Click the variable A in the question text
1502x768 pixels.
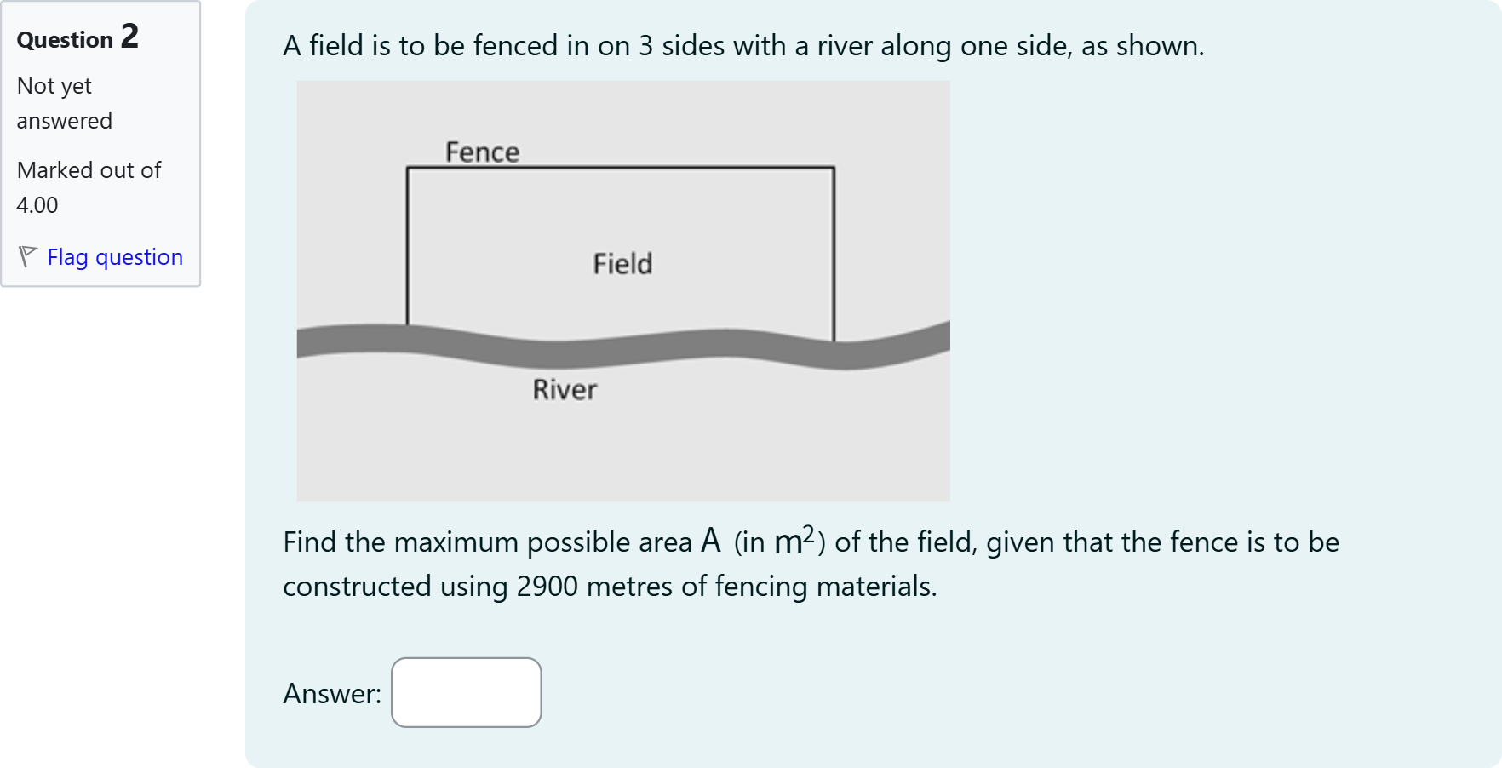tap(710, 542)
